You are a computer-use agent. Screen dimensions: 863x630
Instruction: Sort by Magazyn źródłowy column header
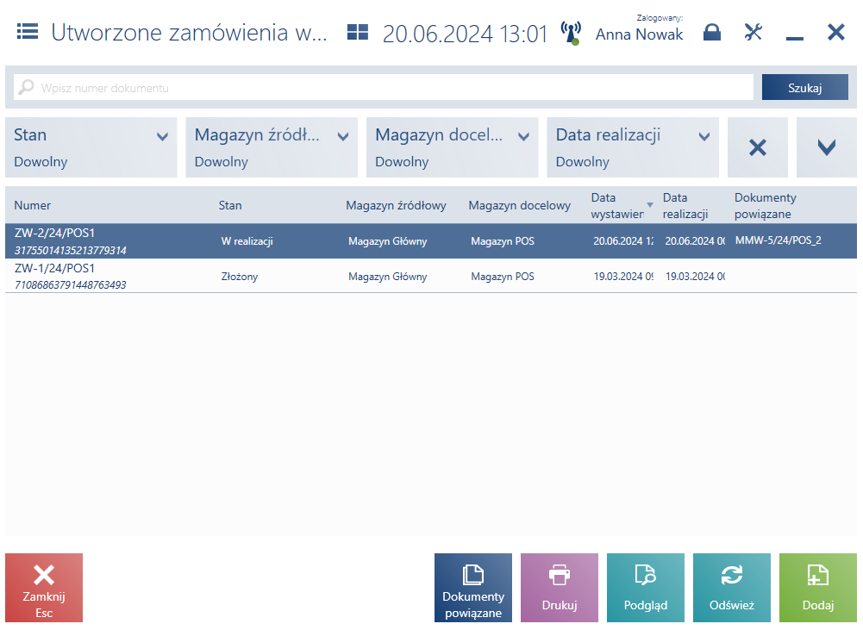[396, 205]
